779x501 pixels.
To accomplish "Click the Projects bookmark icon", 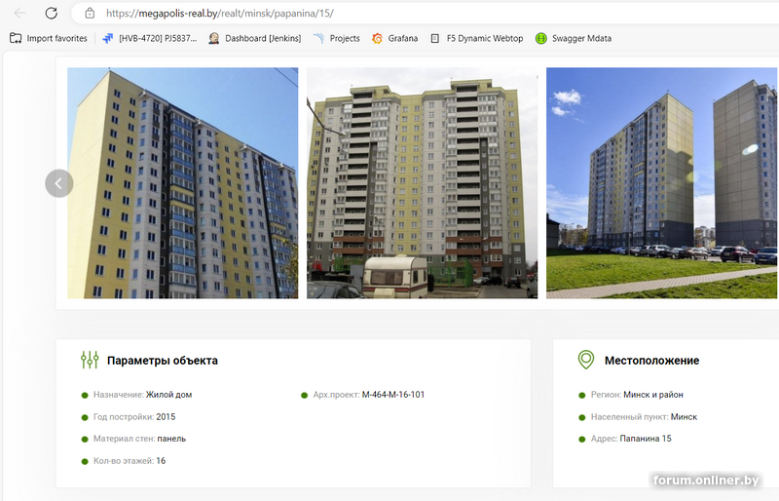I will tap(318, 38).
